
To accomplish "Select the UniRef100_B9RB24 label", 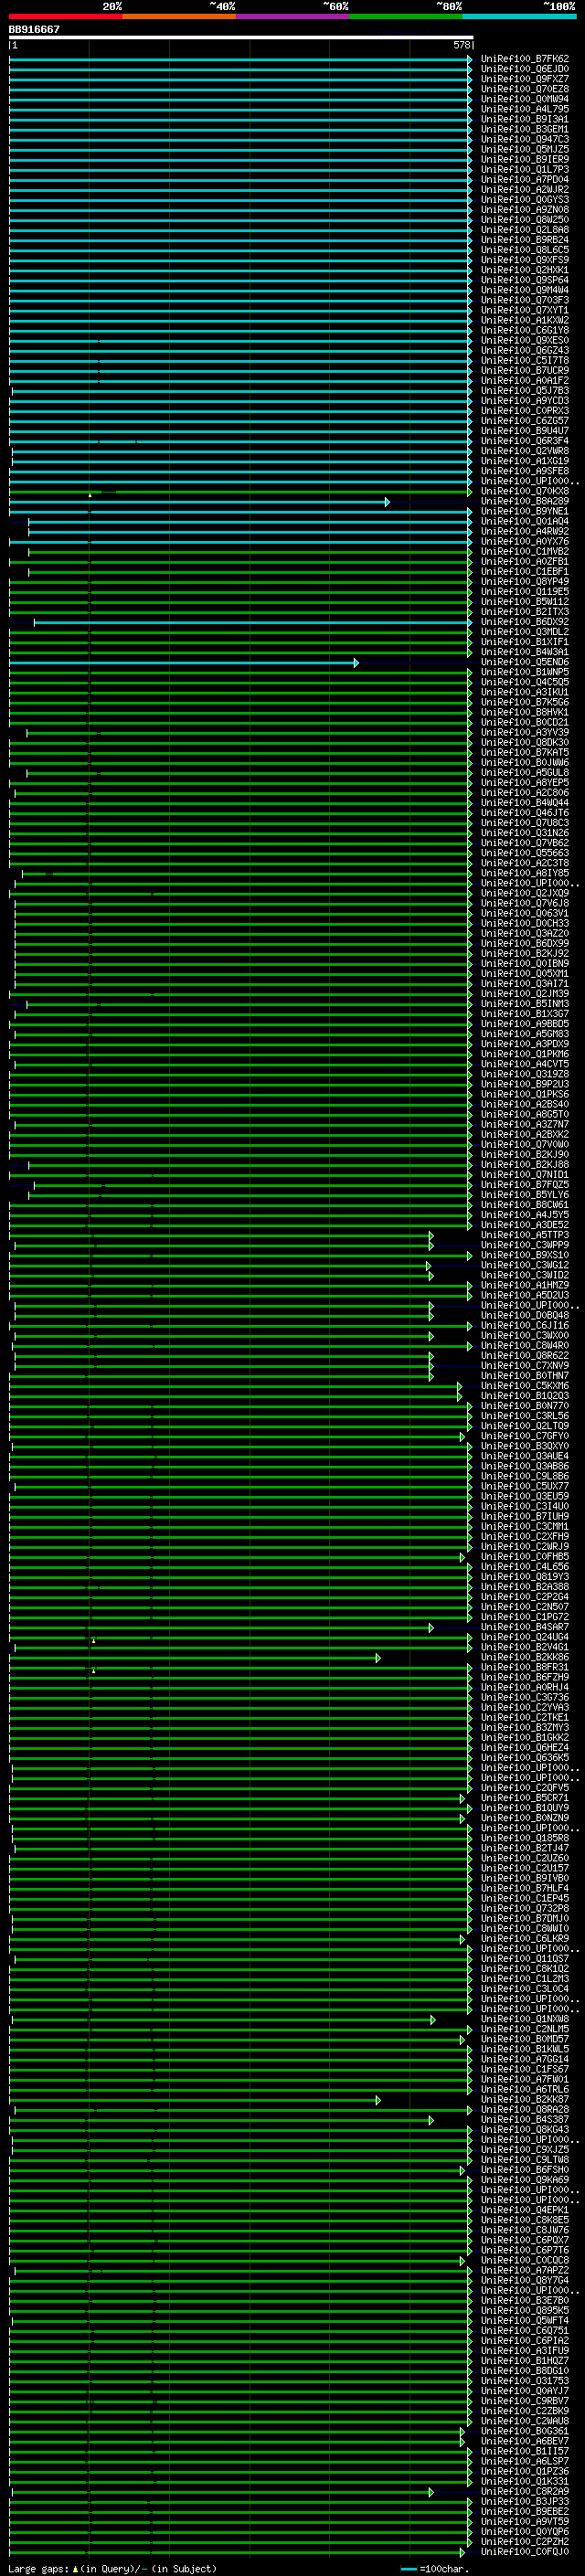I will (x=525, y=240).
